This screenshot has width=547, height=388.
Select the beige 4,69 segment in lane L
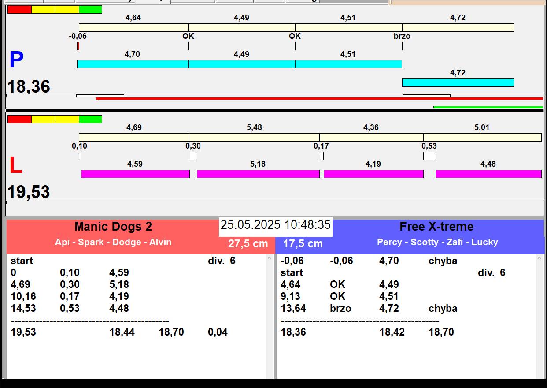coord(134,137)
